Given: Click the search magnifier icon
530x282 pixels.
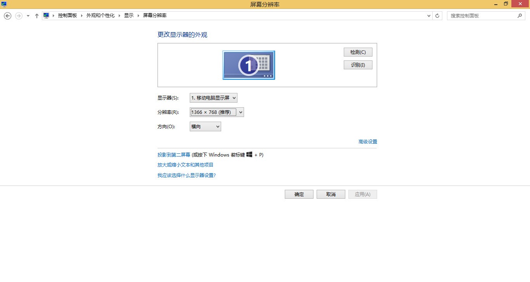Looking at the screenshot, I should (x=520, y=15).
